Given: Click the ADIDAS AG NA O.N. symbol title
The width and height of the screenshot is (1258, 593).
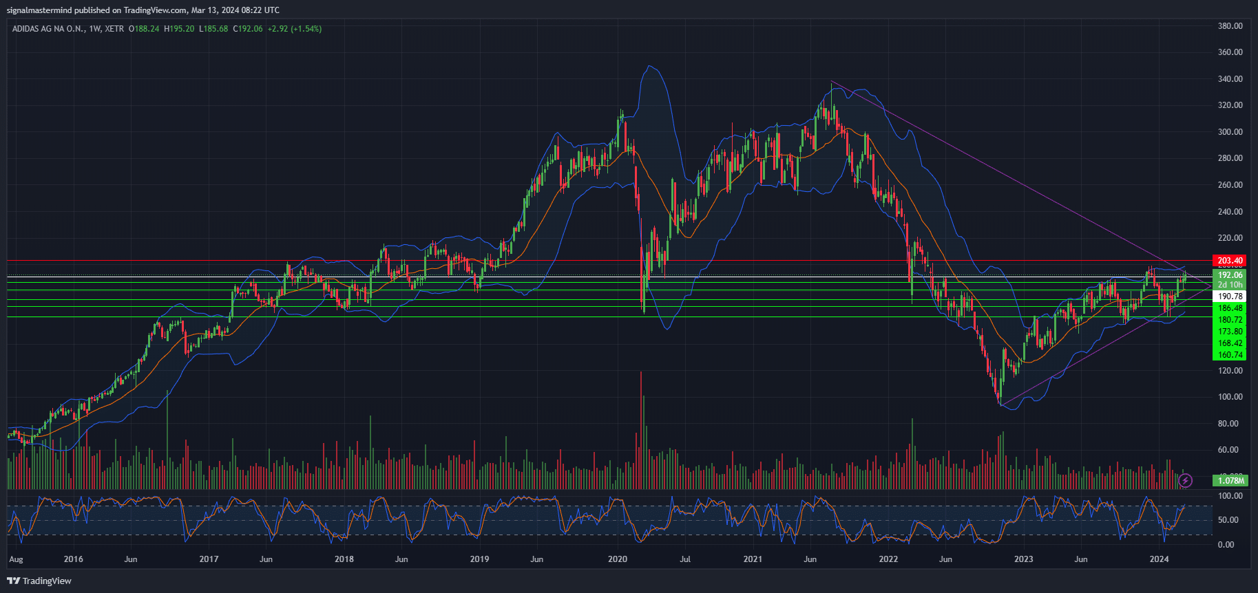Looking at the screenshot, I should pos(48,29).
